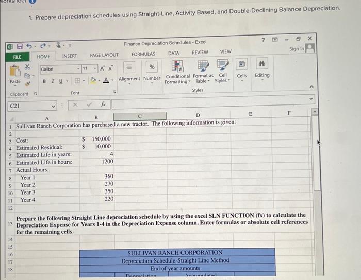The width and height of the screenshot is (361, 280).
Task: Expand the fill color dropdown arrow
Action: tap(99, 80)
